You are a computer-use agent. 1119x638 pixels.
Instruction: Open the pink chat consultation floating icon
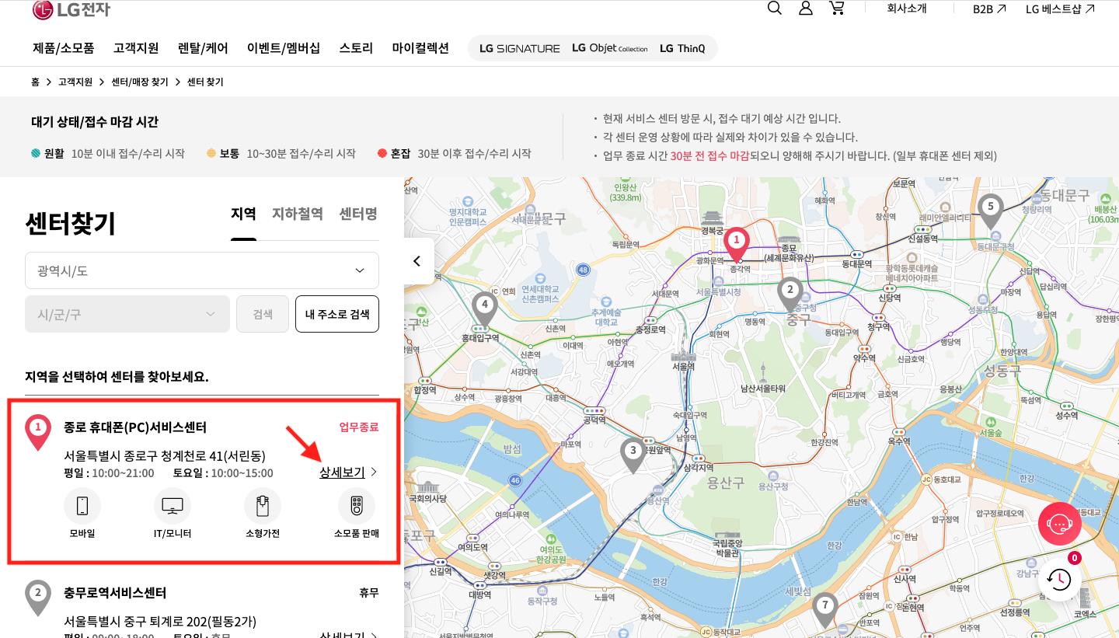(1059, 523)
